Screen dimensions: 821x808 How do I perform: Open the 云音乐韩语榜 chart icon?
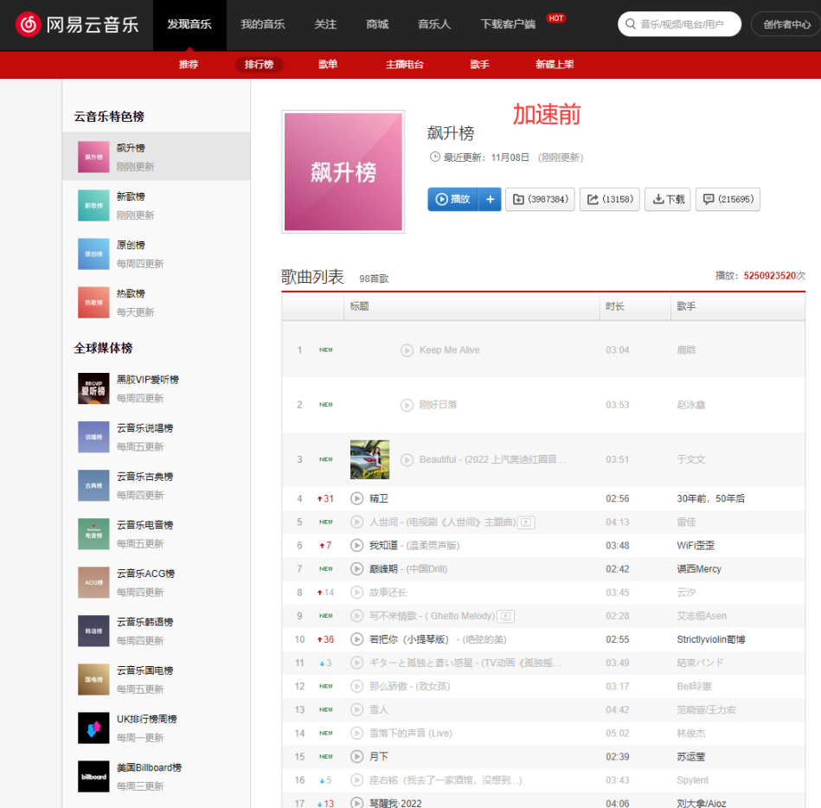click(93, 631)
